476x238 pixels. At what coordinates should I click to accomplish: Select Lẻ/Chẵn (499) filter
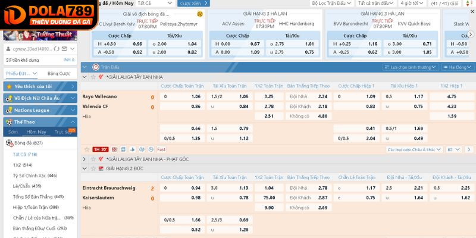(x=27, y=186)
